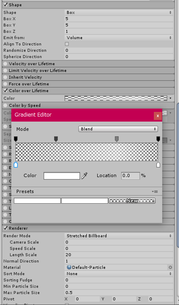Select the second dark alpha key marker
Screen dimensions: 179x305
click(56, 139)
